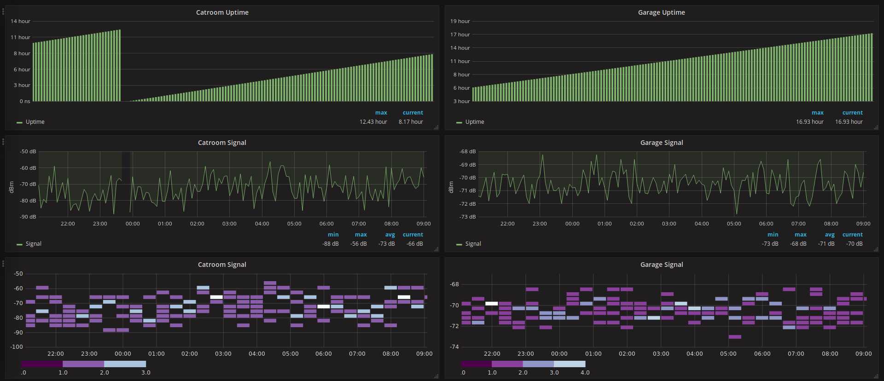Viewport: 884px width, 381px height.
Task: Click the -66 dB current value
Action: pyautogui.click(x=415, y=244)
